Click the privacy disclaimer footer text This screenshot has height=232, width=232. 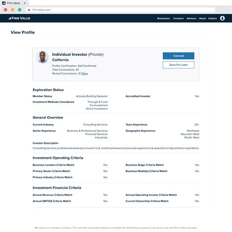pyautogui.click(x=116, y=228)
